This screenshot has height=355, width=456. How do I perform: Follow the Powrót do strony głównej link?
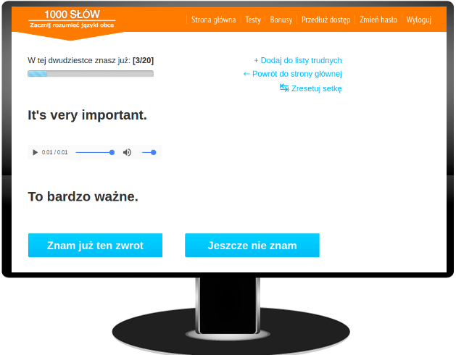click(x=292, y=74)
